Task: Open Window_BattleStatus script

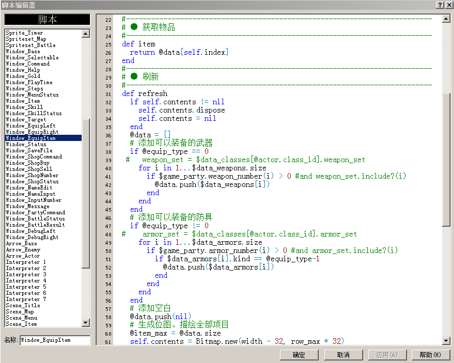Action: coord(35,219)
